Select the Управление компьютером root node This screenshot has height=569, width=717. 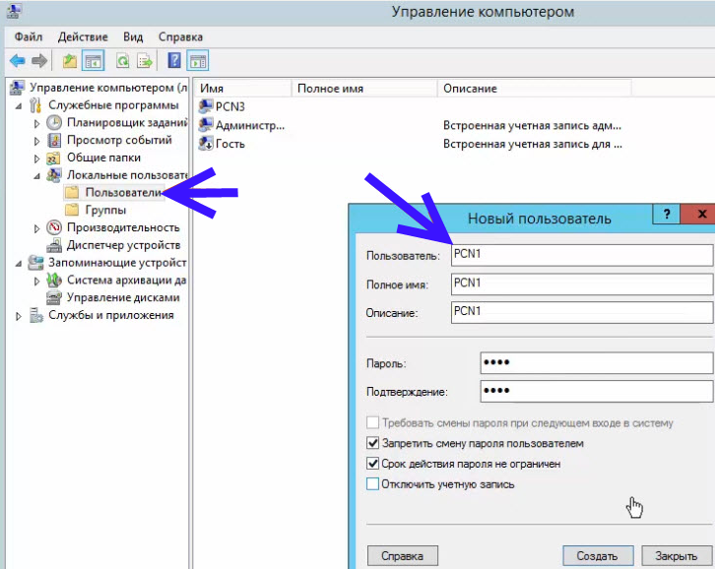(108, 88)
